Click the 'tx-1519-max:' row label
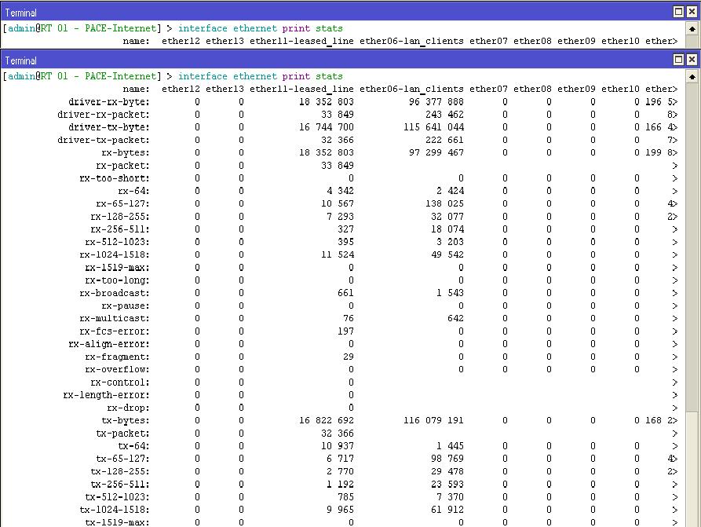The height and width of the screenshot is (527, 701). click(x=117, y=522)
